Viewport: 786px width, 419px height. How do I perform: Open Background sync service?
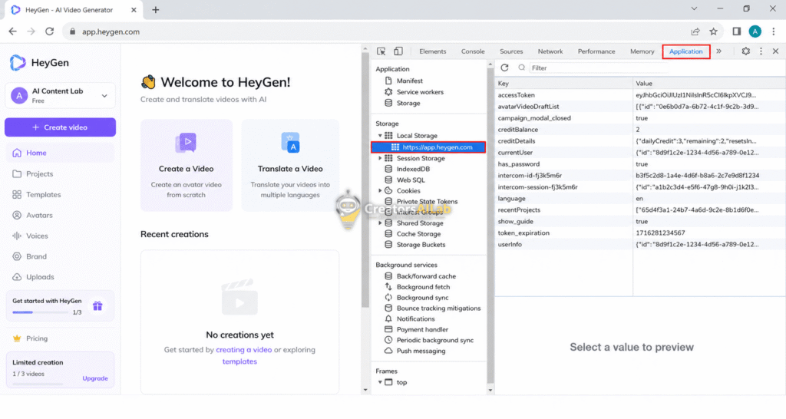(x=416, y=298)
